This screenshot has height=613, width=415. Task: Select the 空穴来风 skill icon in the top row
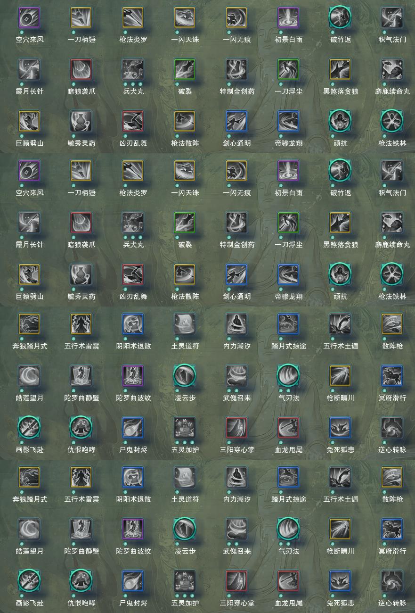[29, 17]
